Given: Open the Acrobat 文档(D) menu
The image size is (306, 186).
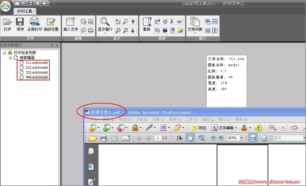Looking at the screenshot, I should pos(142,119).
